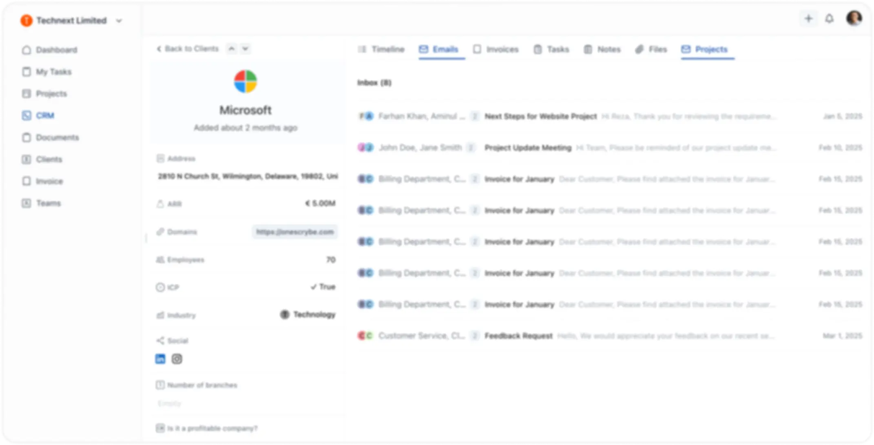Click the Industry field icon

tap(160, 315)
